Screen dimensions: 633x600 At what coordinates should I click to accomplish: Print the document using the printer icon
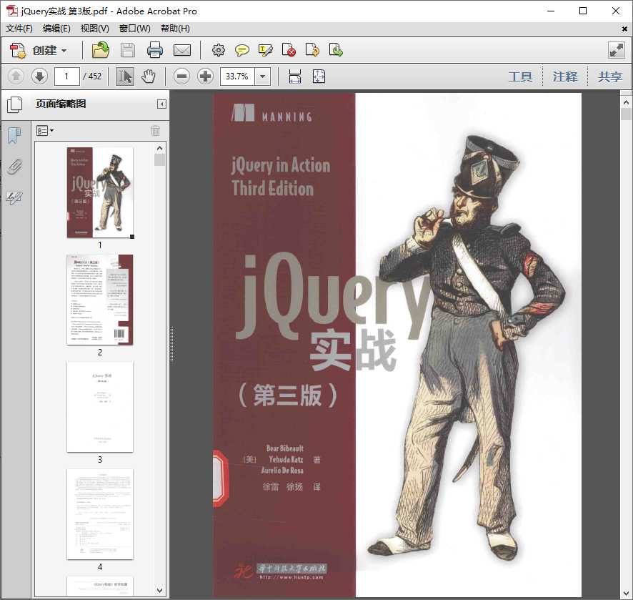pyautogui.click(x=155, y=50)
